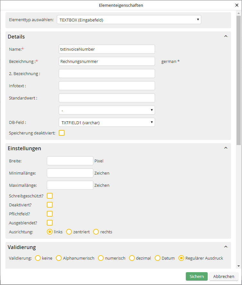Close the Elementeigenschaften dialog
242x285 pixels.
237,5
